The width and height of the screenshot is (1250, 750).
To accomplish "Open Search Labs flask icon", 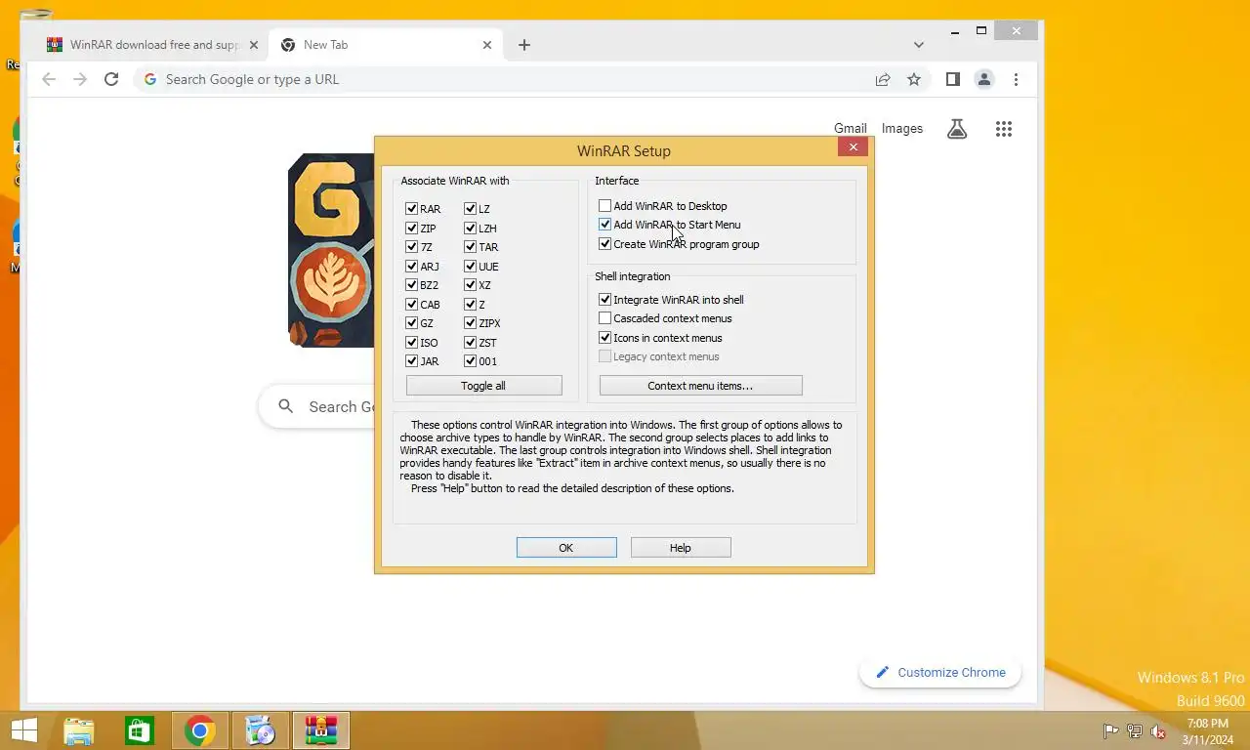I will click(957, 128).
